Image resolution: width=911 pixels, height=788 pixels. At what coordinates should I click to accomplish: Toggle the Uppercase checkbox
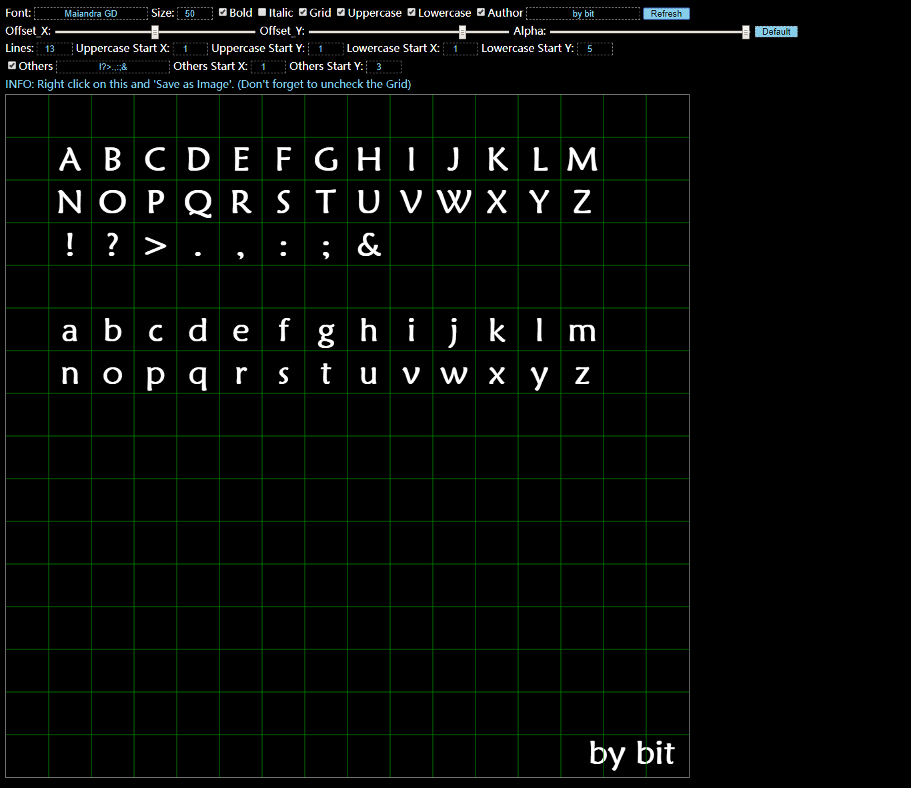coord(341,12)
